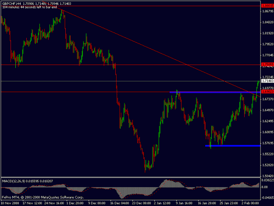The height and width of the screenshot is (206, 274).
Task: Click the 1.64970 price axis label
Action: tap(268, 110)
